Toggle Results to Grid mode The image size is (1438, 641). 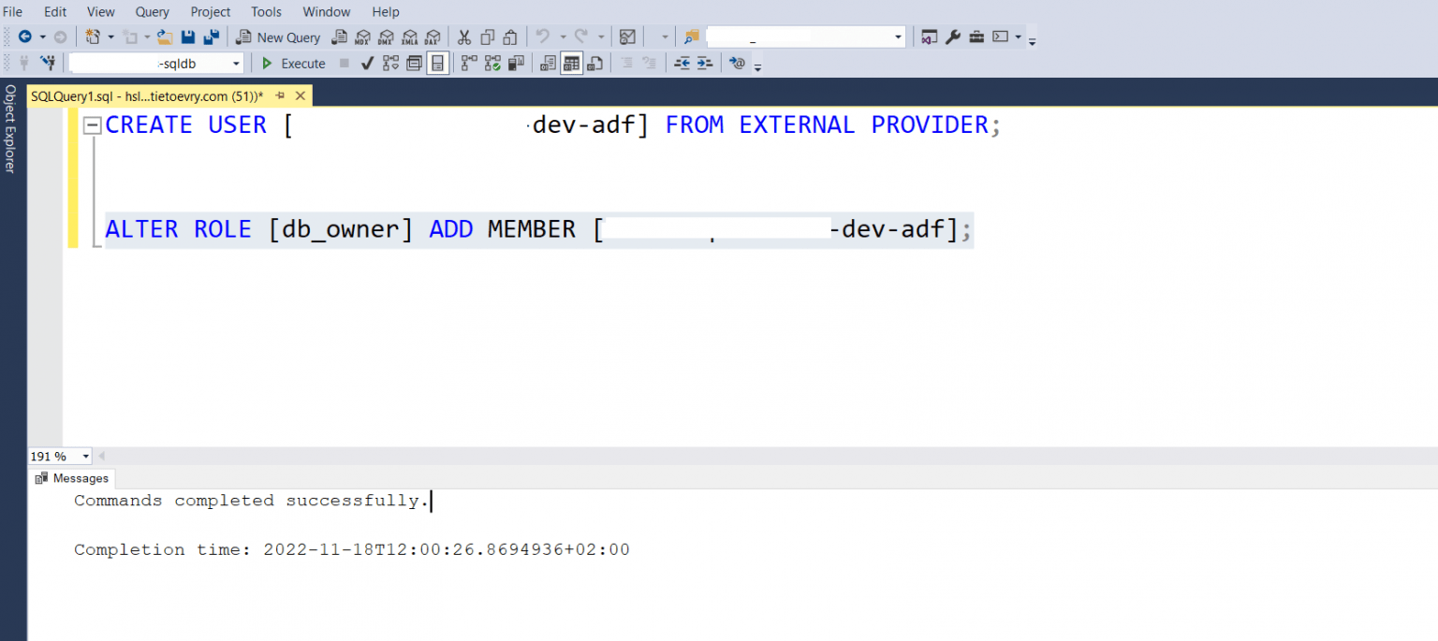coord(571,63)
